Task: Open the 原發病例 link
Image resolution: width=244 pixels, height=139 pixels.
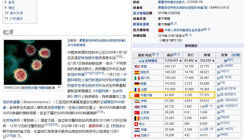Action: point(13,120)
